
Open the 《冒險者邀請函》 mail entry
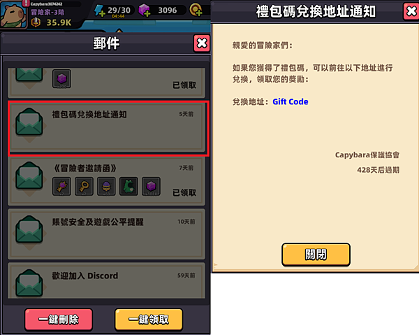pos(106,181)
